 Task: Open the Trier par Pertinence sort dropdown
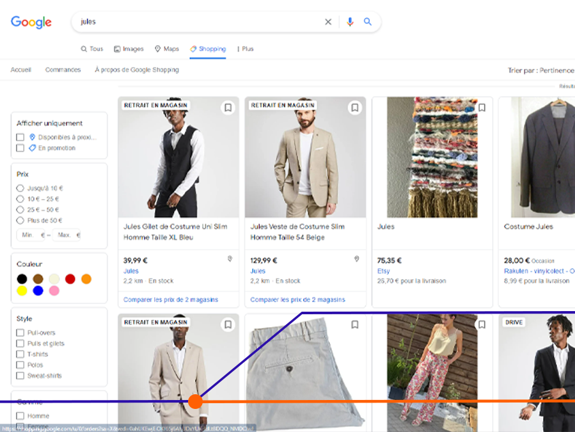(x=541, y=70)
